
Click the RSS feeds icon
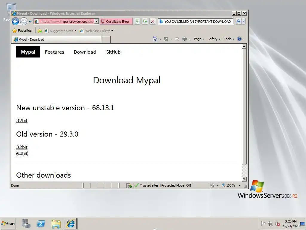pyautogui.click(x=166, y=39)
